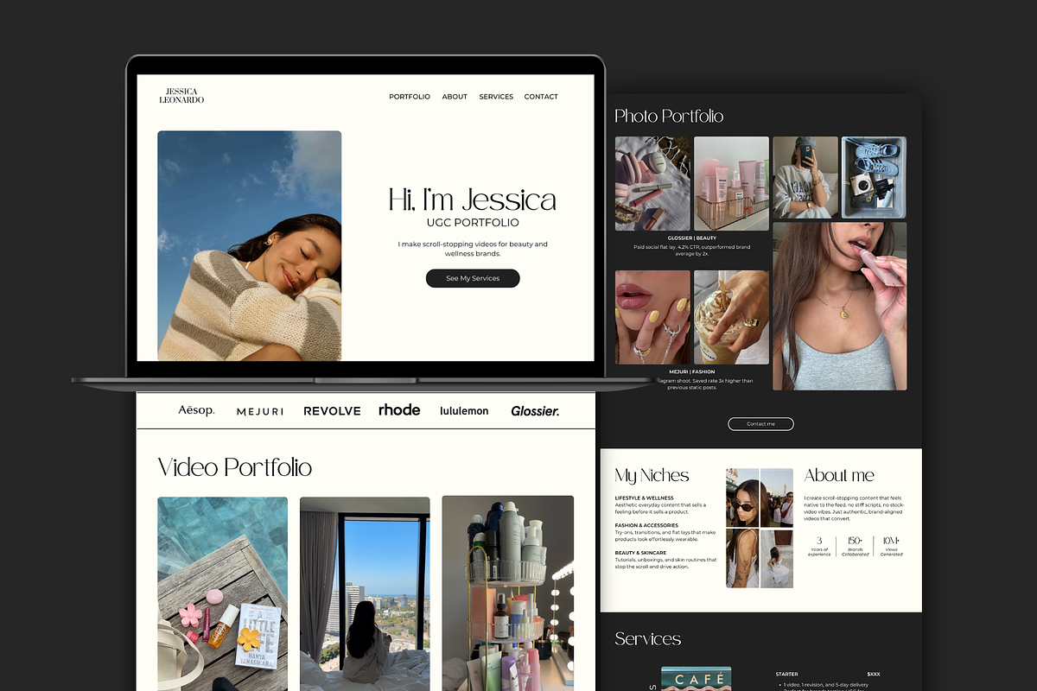Click the 3 Years of experience stat
1037x691 pixels.
[819, 547]
